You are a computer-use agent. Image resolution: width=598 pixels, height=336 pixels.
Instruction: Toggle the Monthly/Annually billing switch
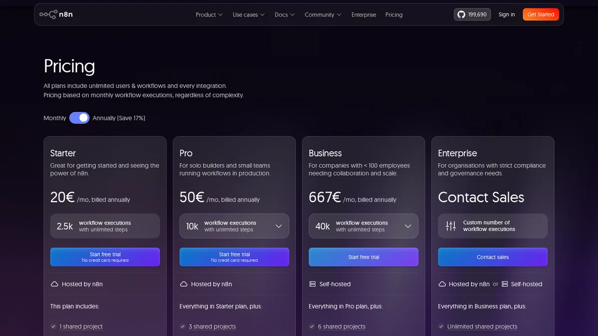79,118
